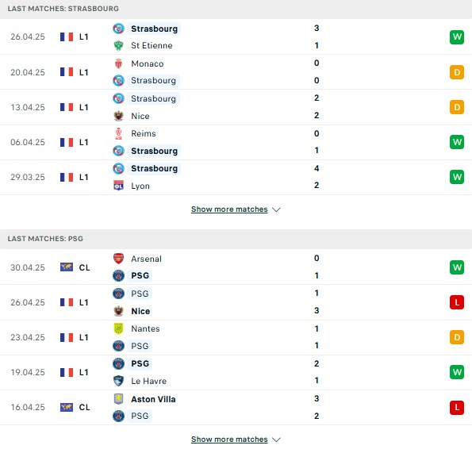Click the orange D badge for Monaco vs Strasbourg

coord(457,72)
